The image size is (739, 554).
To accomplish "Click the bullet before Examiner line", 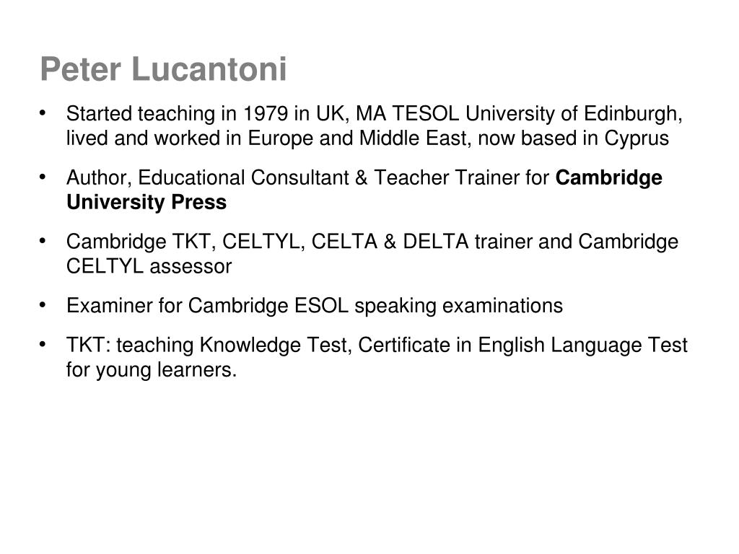I will (43, 305).
